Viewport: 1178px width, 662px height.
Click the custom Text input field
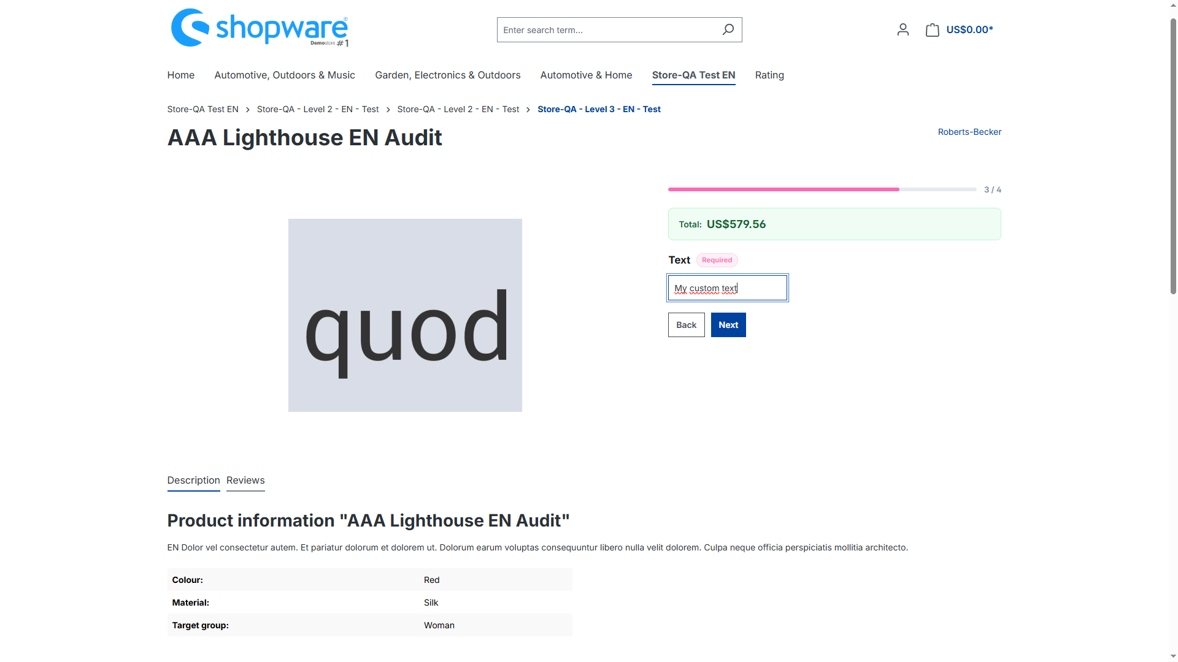728,288
